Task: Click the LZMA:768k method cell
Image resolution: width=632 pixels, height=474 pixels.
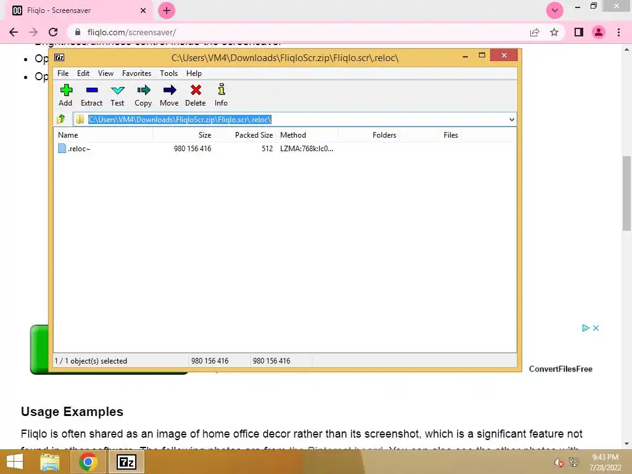Action: click(x=307, y=149)
